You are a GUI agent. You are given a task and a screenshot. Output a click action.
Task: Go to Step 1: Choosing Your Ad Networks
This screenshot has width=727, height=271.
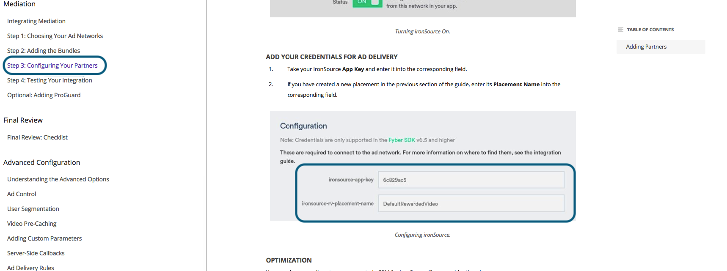(x=55, y=36)
